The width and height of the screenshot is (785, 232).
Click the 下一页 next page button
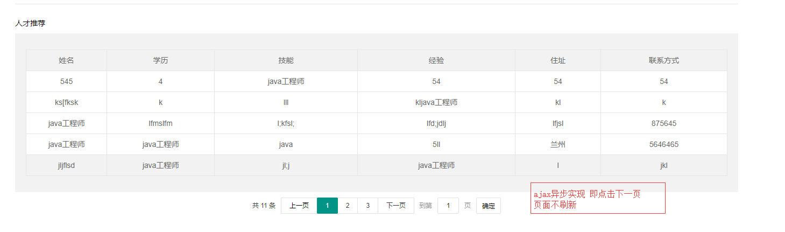[x=396, y=206]
